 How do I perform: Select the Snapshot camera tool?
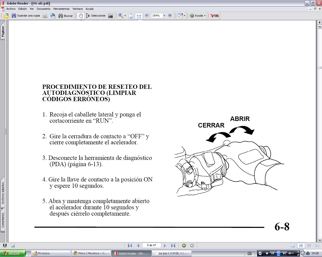pos(110,16)
